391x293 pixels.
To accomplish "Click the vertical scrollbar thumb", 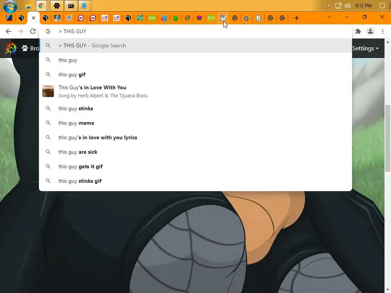I will point(388,138).
